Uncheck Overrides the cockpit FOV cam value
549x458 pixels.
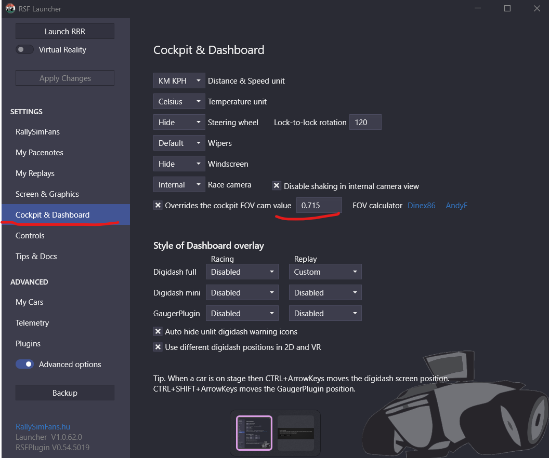click(x=158, y=206)
